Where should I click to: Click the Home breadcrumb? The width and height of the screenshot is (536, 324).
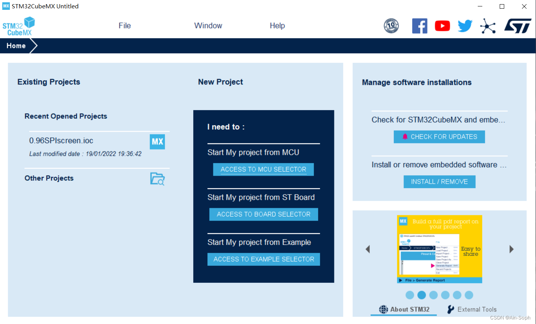[x=16, y=45]
